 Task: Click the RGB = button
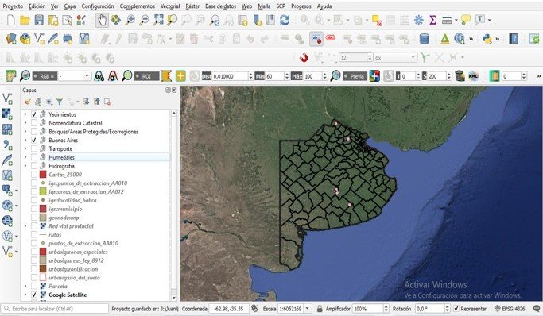pyautogui.click(x=45, y=76)
